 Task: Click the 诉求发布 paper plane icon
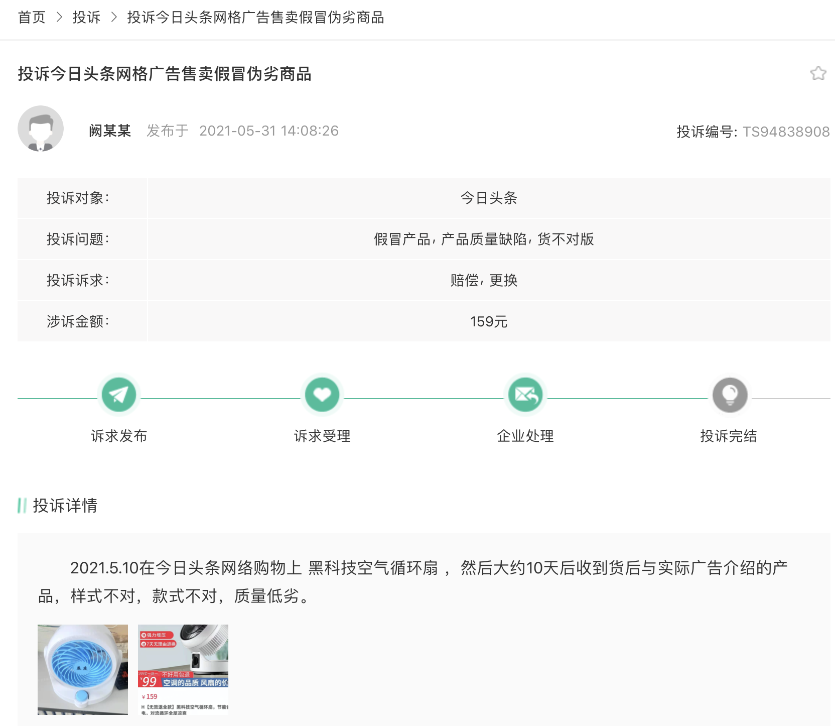[119, 395]
